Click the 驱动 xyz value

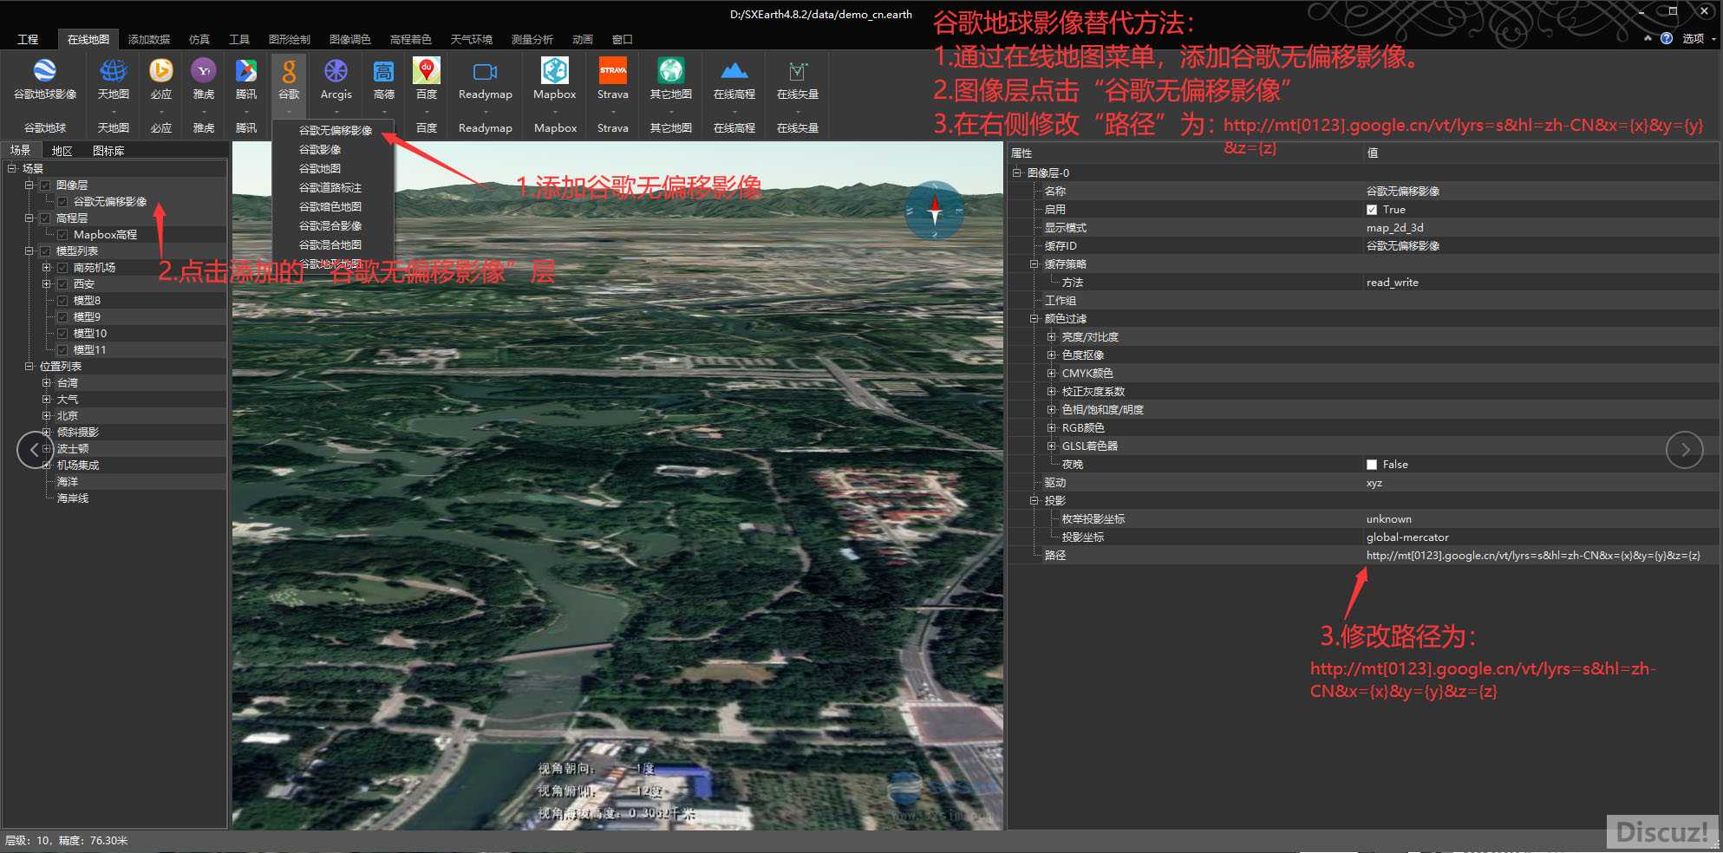click(x=1374, y=483)
